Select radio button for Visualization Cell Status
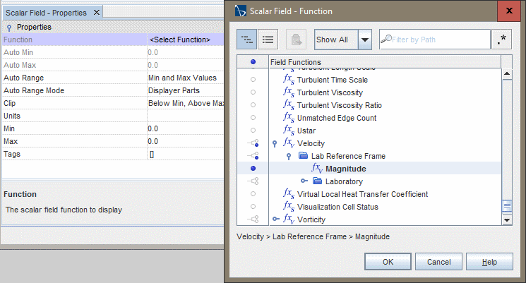Screen dimensions: 526x283 253,207
